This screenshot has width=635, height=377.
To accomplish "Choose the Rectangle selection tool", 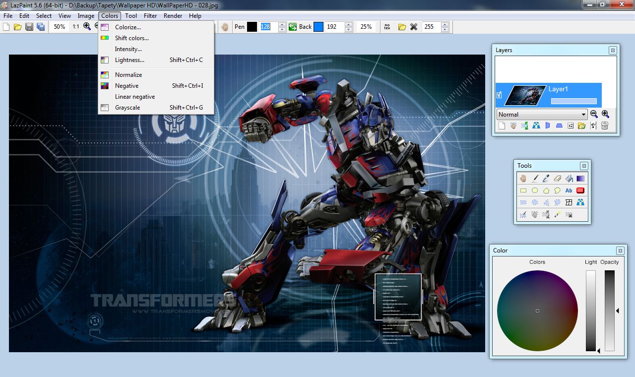I will pos(523,202).
